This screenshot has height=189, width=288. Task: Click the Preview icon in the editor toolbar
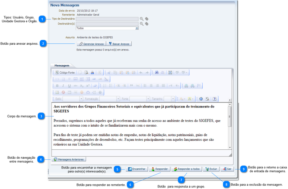click(x=86, y=72)
